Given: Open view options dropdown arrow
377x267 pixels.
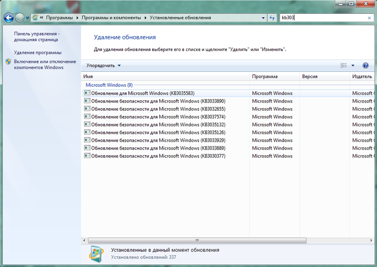Looking at the screenshot, I should [353, 66].
